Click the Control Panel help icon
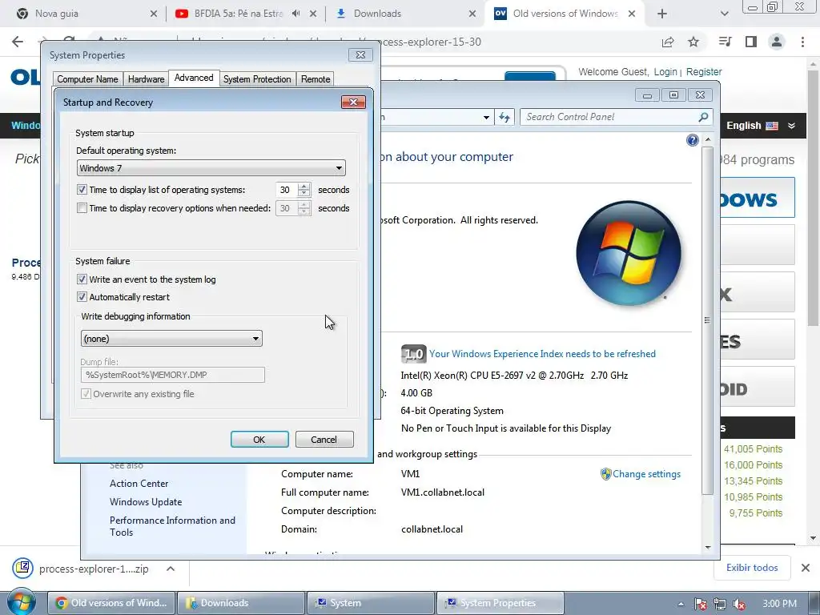The width and height of the screenshot is (820, 615). click(x=693, y=140)
